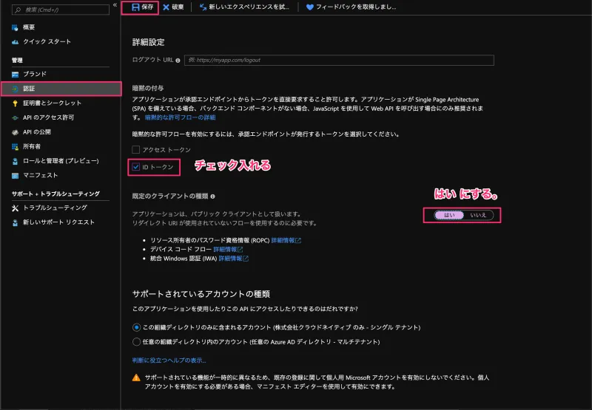Screen dimensions: 592x410
Task: Click external link icon after デバイス コード フロー
Action: click(x=240, y=250)
